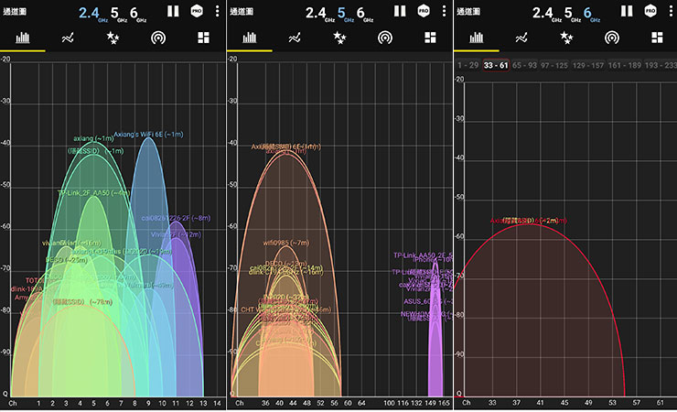
Task: Switch to channel range 97 - 125
Action: (x=554, y=65)
